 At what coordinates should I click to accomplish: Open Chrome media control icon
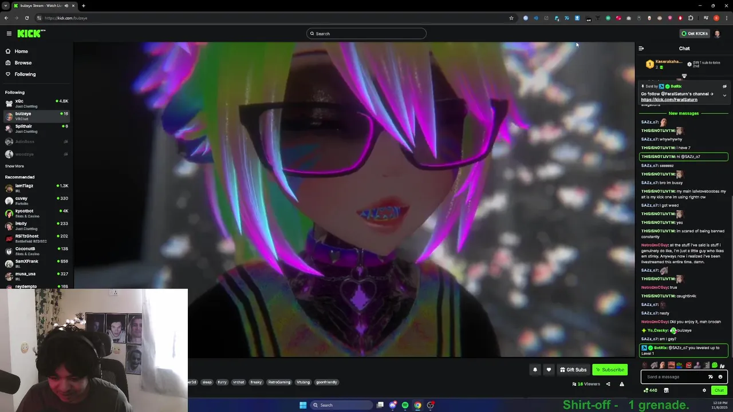click(x=706, y=18)
